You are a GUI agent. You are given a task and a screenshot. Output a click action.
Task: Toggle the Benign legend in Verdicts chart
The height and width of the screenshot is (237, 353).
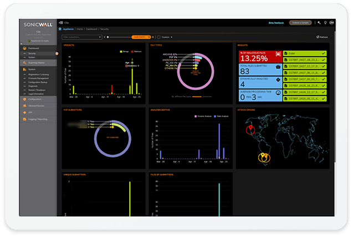tap(121, 52)
